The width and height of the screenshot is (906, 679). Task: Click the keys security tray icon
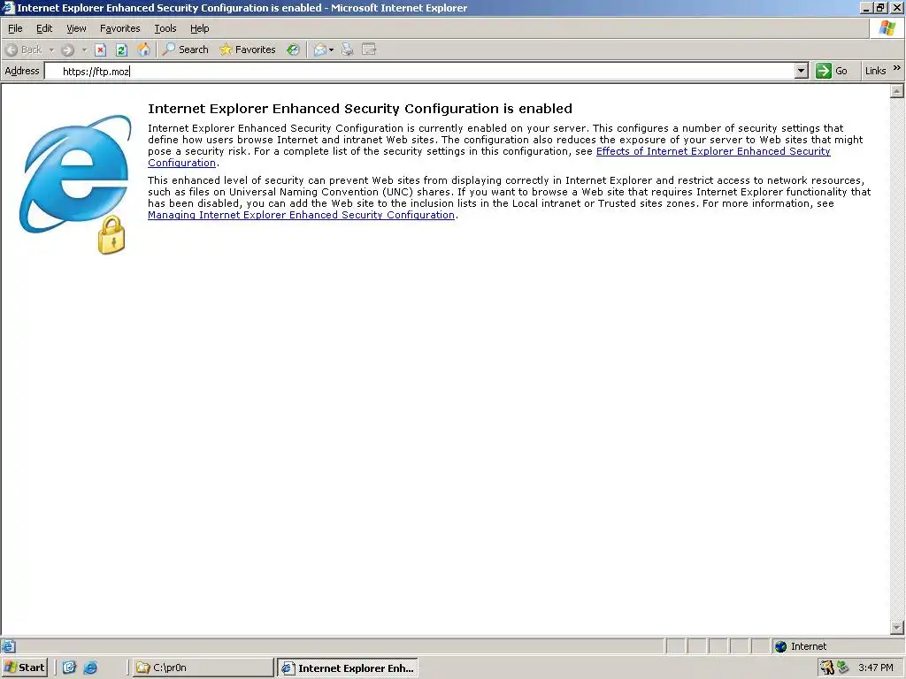pyautogui.click(x=827, y=668)
